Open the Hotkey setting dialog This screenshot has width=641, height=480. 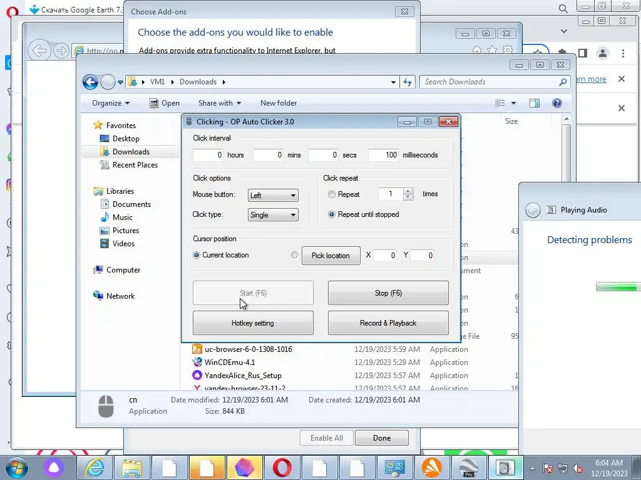pyautogui.click(x=253, y=323)
